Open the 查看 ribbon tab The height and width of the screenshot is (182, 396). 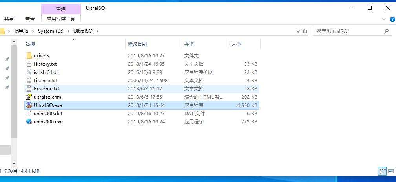(x=30, y=19)
